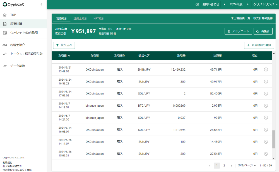279x172 pixels.
Task: Click the exclude icon on the 28,642円 row
Action: (266, 130)
